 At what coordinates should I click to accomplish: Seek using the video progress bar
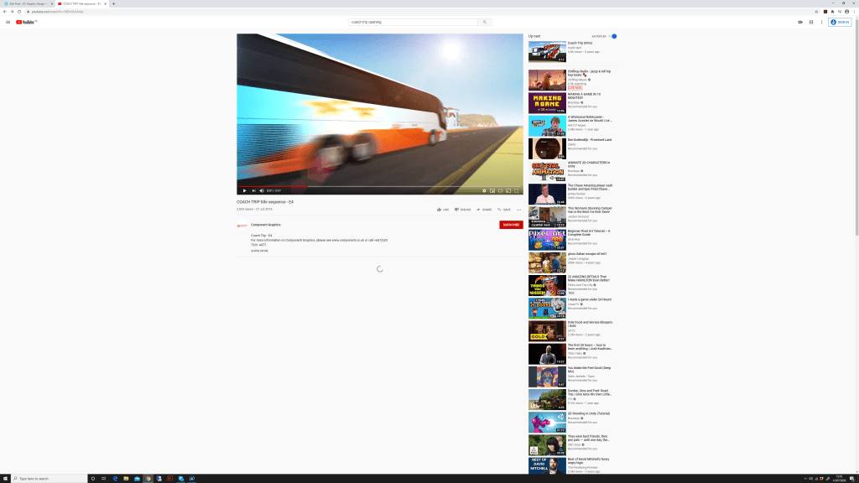pyautogui.click(x=379, y=186)
